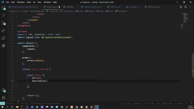Click the unsaved dot on Create.vue tab

click(x=59, y=7)
